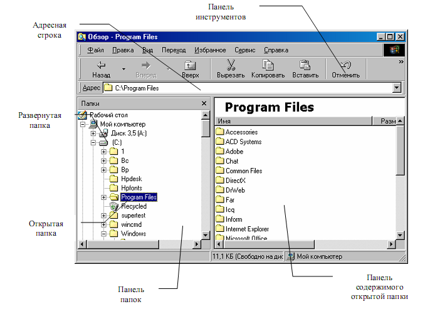Screen dimensions: 435x309
Task: Click the folder tree vertical scrollbar thumb
Action: [x=206, y=128]
